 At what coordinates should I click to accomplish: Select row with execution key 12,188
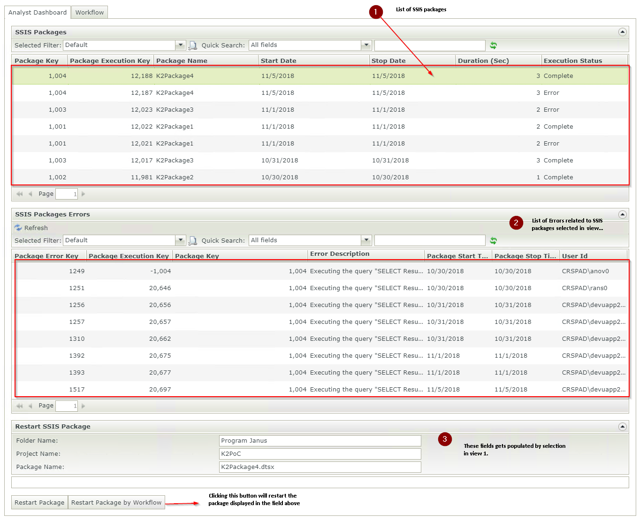pos(320,76)
